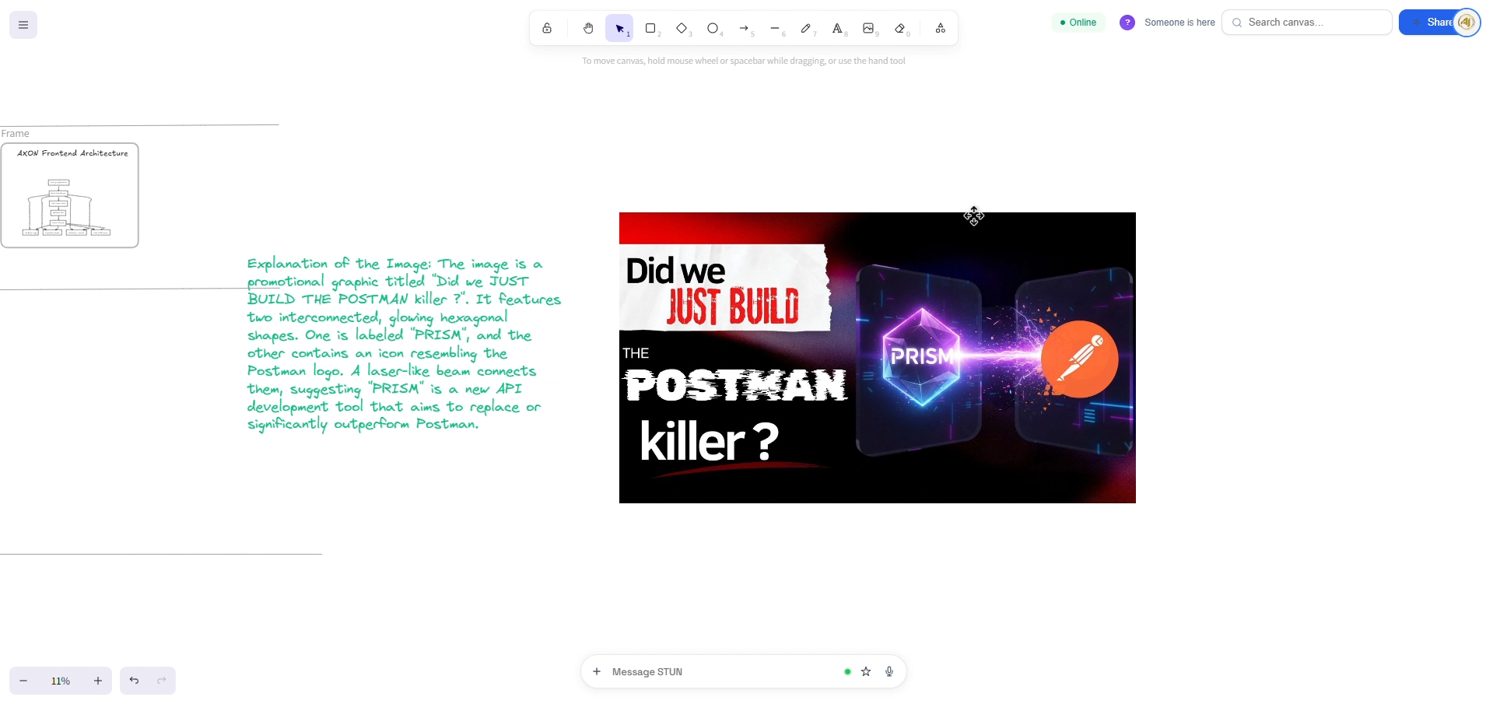The image size is (1486, 704).
Task: Activate the Selection arrow tool
Action: coord(620,29)
